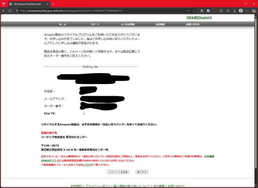Image resolution: width=258 pixels, height=188 pixels.
Task: Open the footer 会社概要 link
Action: point(159,186)
